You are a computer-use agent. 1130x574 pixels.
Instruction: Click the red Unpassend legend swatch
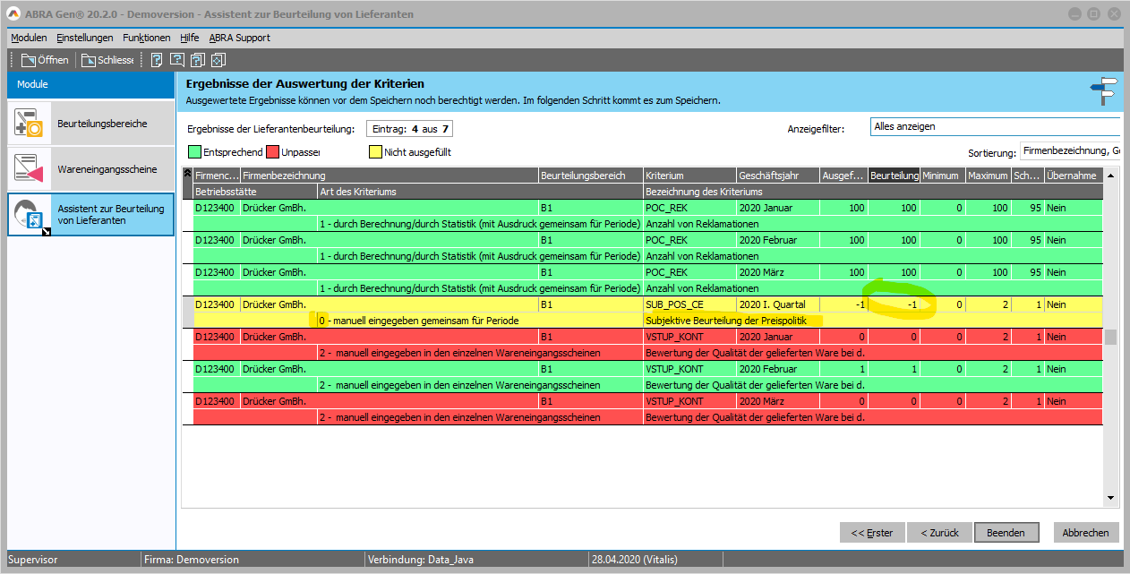click(271, 152)
